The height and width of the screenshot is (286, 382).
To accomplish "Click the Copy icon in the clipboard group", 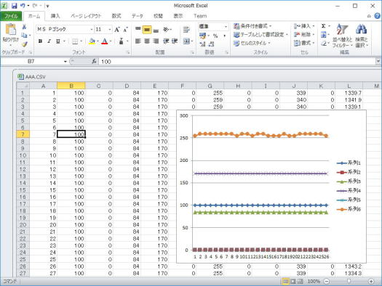I will coord(24,36).
